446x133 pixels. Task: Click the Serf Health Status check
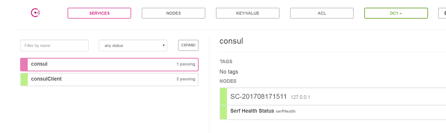(252, 111)
